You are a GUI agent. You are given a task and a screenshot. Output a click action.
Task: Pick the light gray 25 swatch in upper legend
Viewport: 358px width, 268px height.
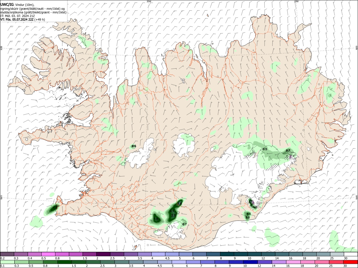click(x=337, y=254)
